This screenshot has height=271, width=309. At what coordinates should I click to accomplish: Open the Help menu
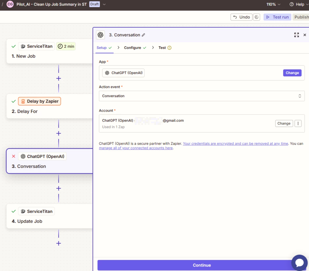tap(299, 4)
